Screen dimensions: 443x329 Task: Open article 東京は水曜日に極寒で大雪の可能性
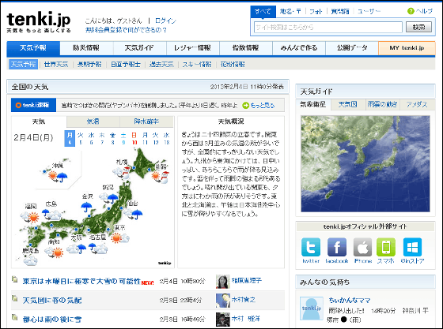pyautogui.click(x=81, y=282)
